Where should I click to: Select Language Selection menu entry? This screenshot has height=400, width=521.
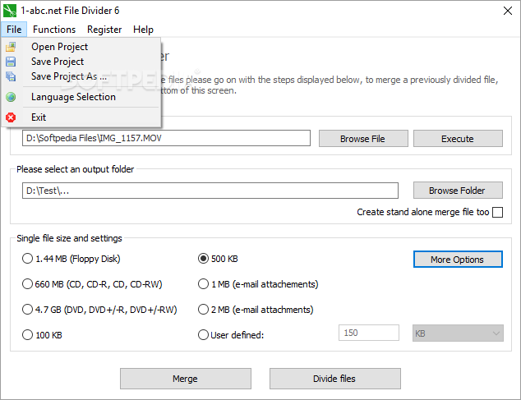tap(81, 97)
